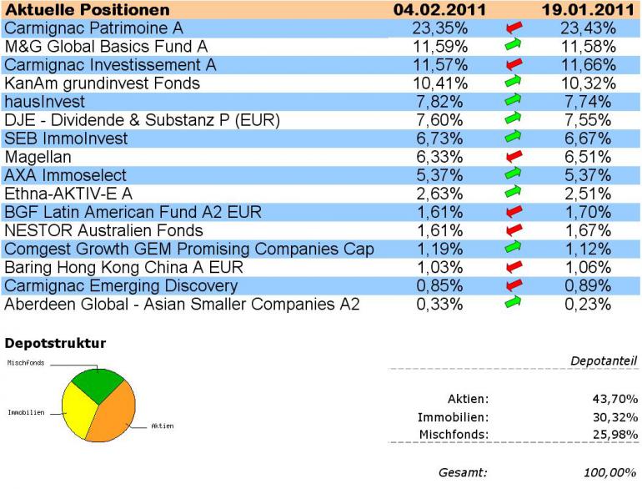Click red down arrow for Carmignac Patrimoine A
Image resolution: width=642 pixels, height=489 pixels.
pos(514,28)
